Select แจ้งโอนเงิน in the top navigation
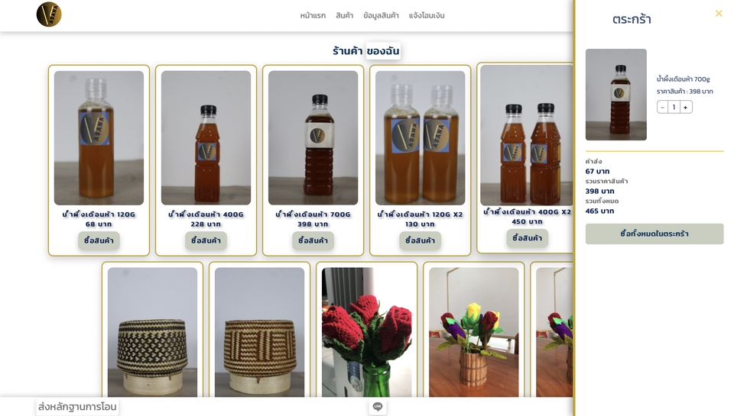This screenshot has width=734, height=416. click(427, 15)
